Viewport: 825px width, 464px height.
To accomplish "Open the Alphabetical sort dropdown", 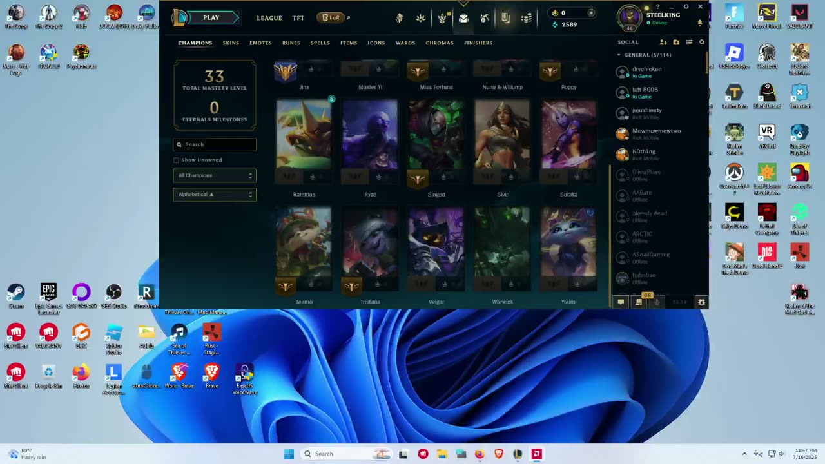I will [x=215, y=194].
